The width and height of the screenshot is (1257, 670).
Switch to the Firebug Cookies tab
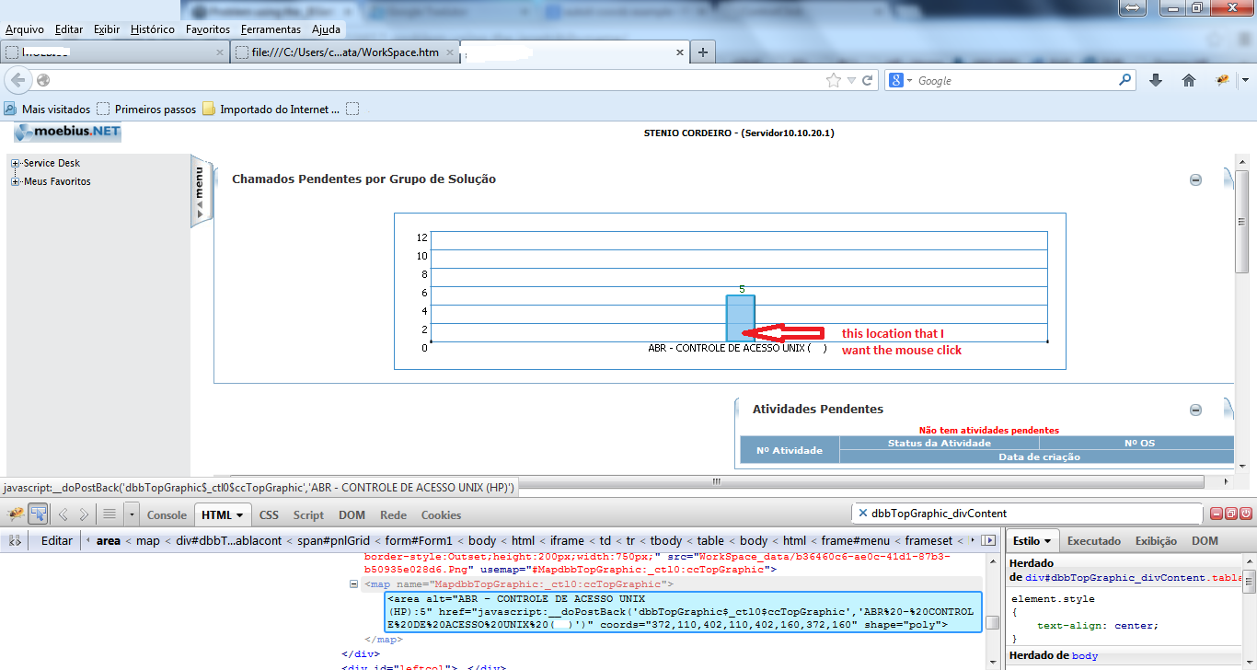(x=442, y=515)
